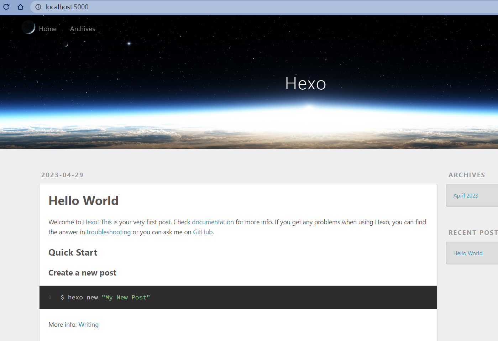The height and width of the screenshot is (341, 498).
Task: Go to the Archives navigation menu item
Action: pyautogui.click(x=83, y=29)
